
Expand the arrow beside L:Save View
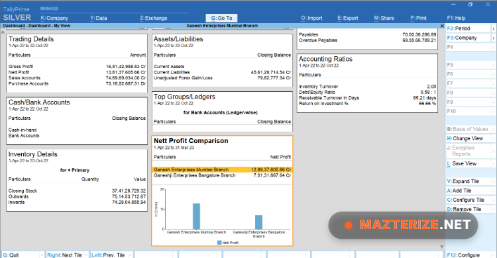coord(494,163)
